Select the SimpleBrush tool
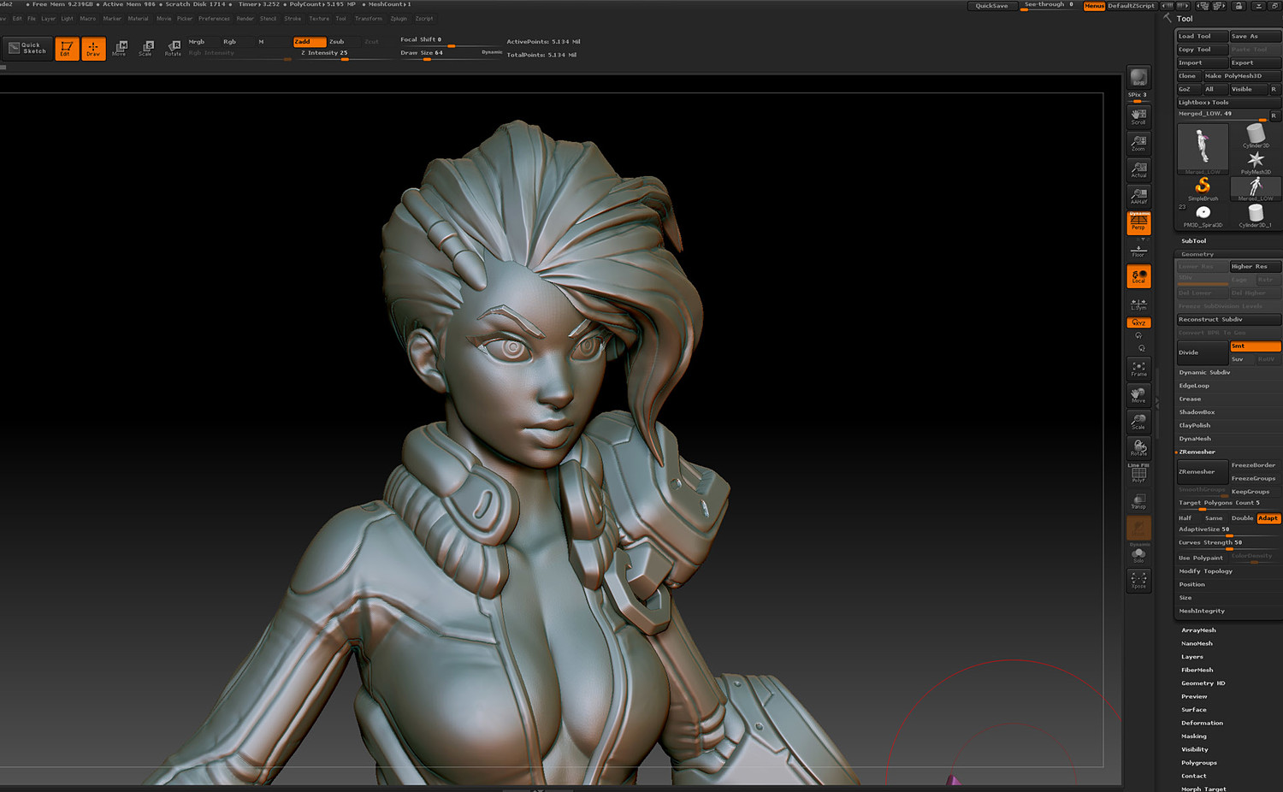1283x792 pixels. 1203,189
